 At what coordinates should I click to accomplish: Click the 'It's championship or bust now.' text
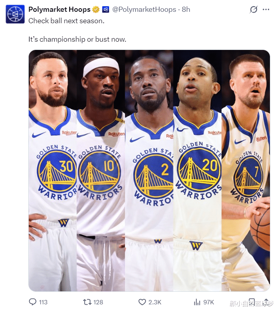77,39
